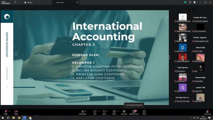213x120 pixels.
Task: Expand the Share options arrow
Action: (x=118, y=111)
